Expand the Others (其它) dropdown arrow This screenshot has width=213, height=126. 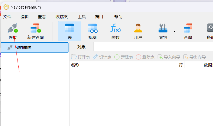(x=174, y=32)
